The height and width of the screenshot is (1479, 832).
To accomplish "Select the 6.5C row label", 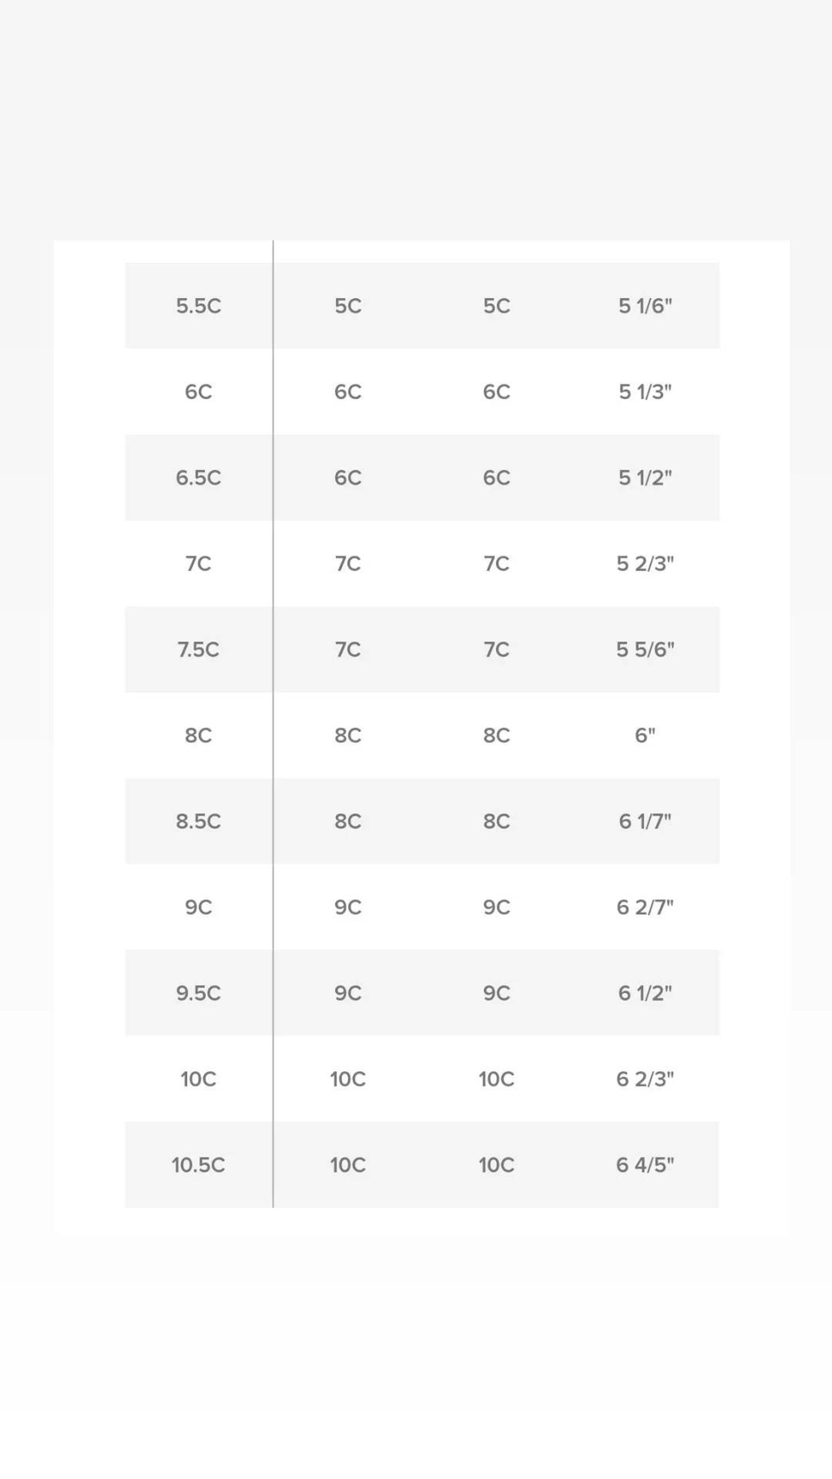I will 198,478.
